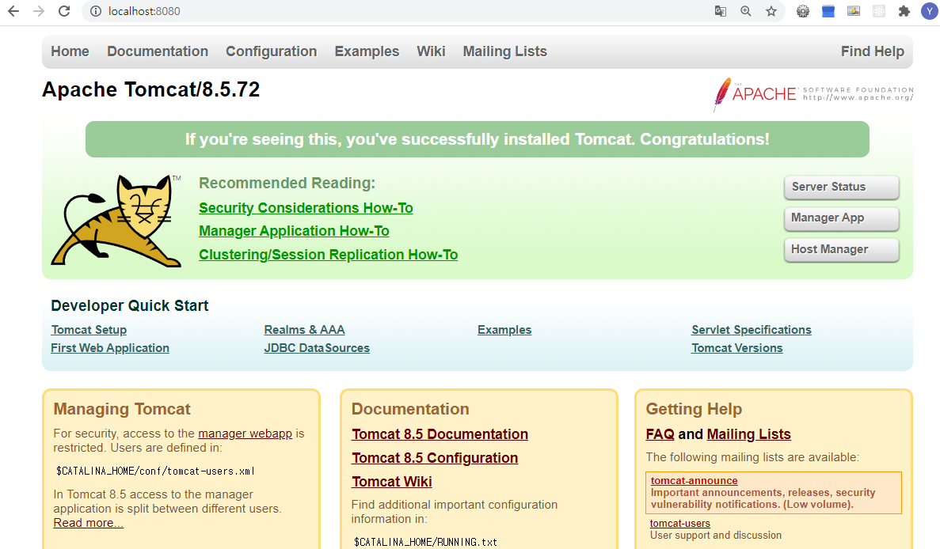Image resolution: width=940 pixels, height=549 pixels.
Task: Open Security Considerations How-To link
Action: [306, 208]
